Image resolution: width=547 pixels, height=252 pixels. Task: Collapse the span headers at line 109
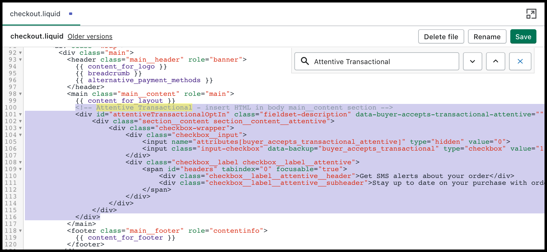(21, 169)
